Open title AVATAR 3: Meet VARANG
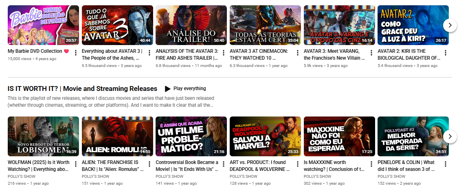 coord(334,54)
